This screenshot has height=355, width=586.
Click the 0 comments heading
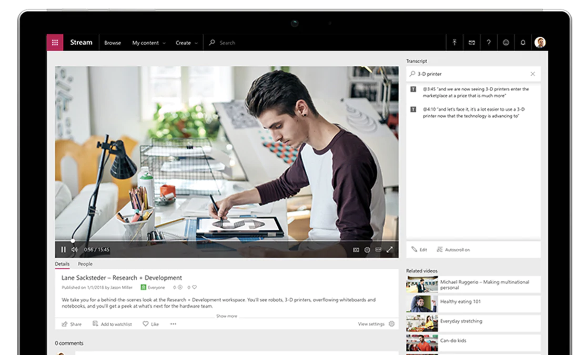pos(69,343)
